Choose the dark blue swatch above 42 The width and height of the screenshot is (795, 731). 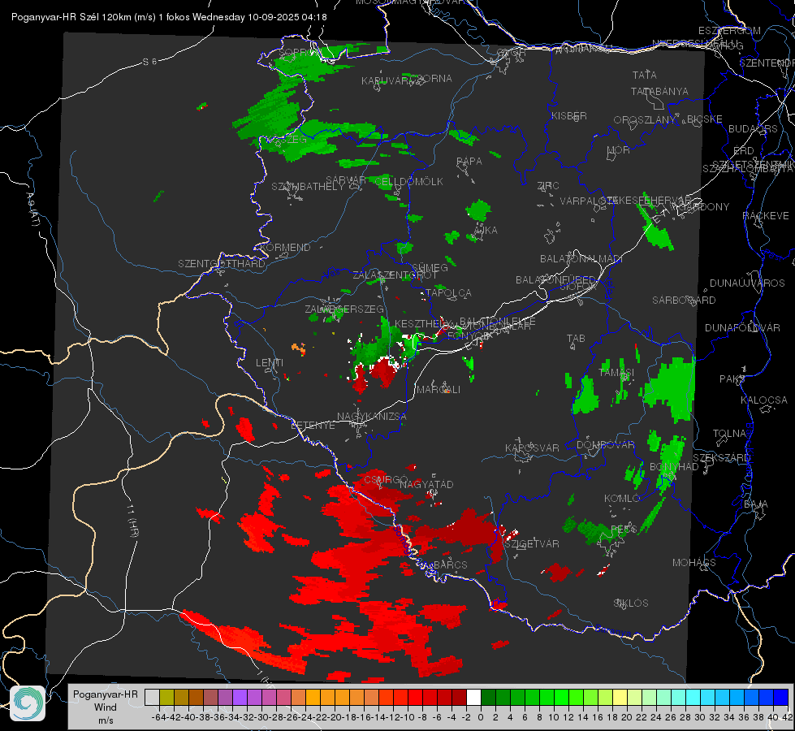coord(781,697)
